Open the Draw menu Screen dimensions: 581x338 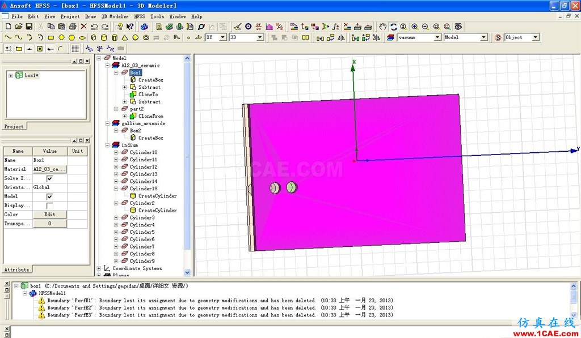click(x=90, y=16)
